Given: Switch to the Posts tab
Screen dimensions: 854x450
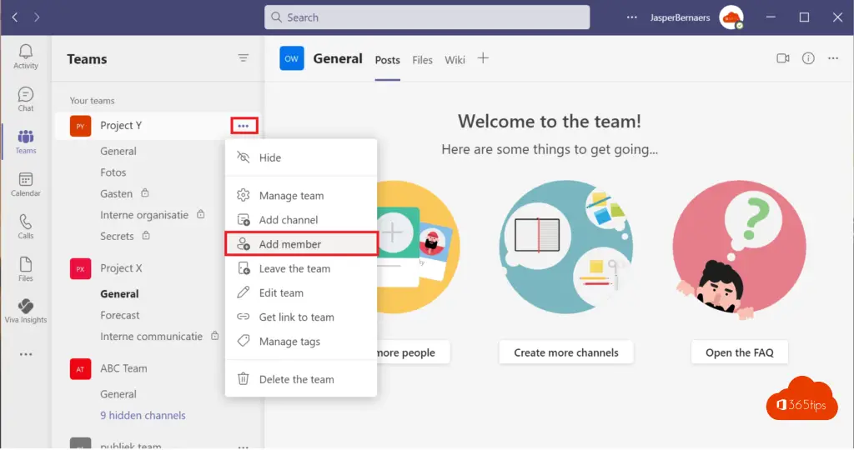Looking at the screenshot, I should 387,60.
